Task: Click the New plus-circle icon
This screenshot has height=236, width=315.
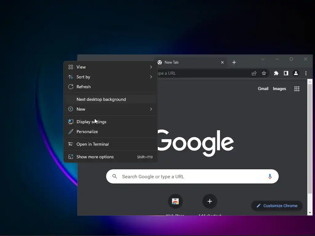Action: [x=71, y=109]
